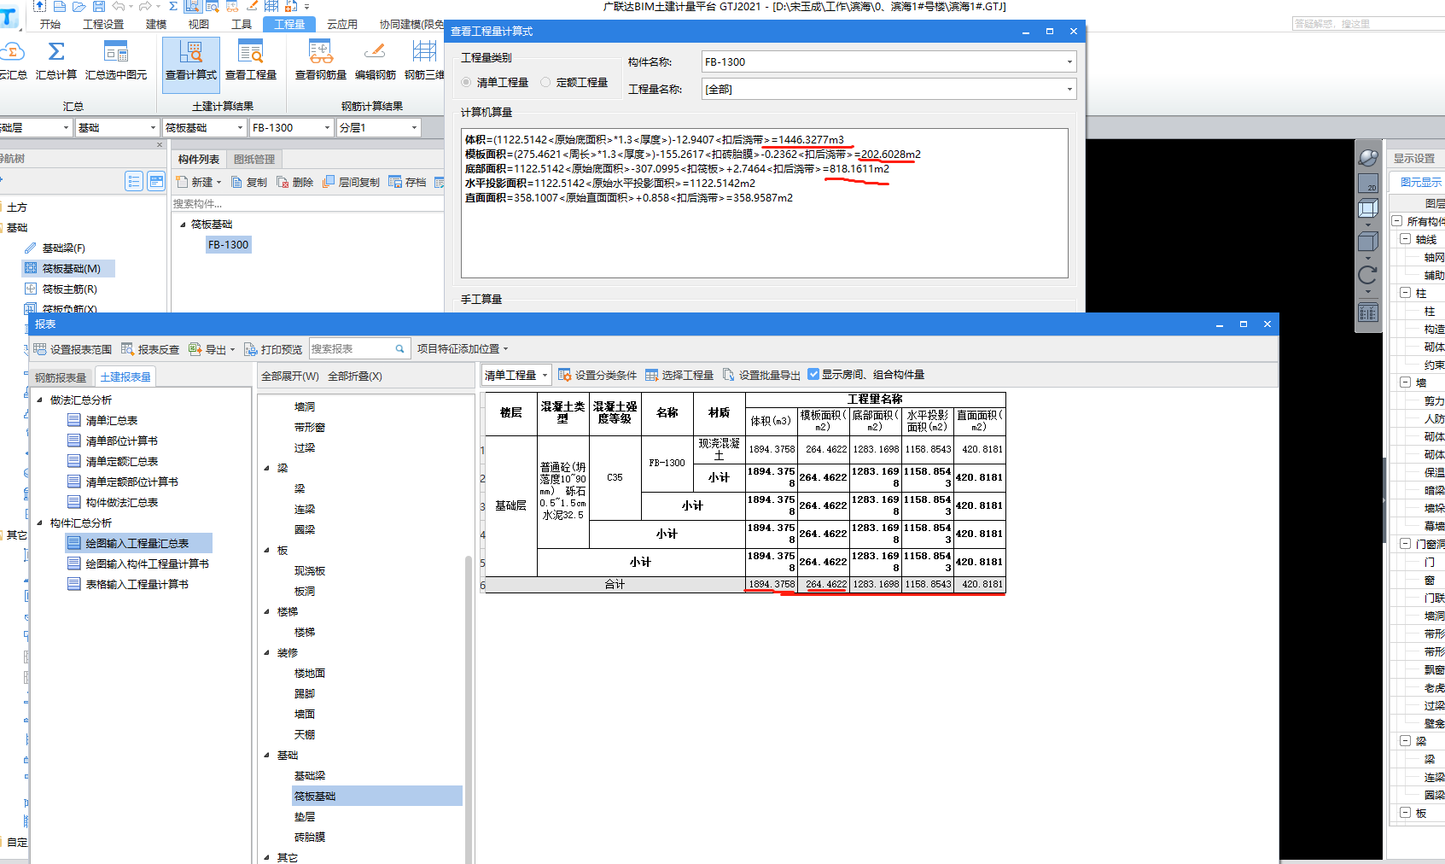This screenshot has width=1445, height=864.
Task: Collapse 装修 category in report tree
Action: [x=267, y=652]
